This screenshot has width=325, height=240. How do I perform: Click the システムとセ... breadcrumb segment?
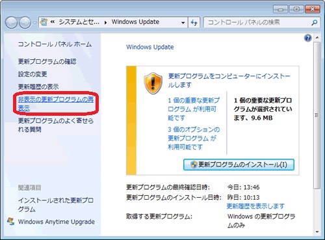[79, 22]
